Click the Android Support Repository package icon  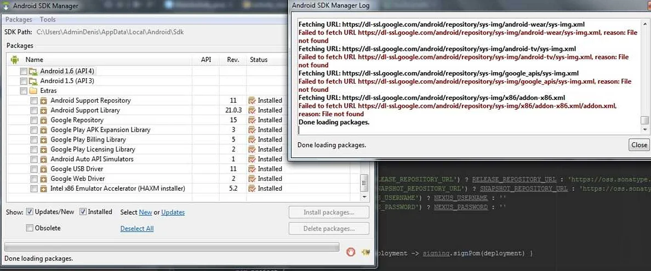tap(44, 101)
